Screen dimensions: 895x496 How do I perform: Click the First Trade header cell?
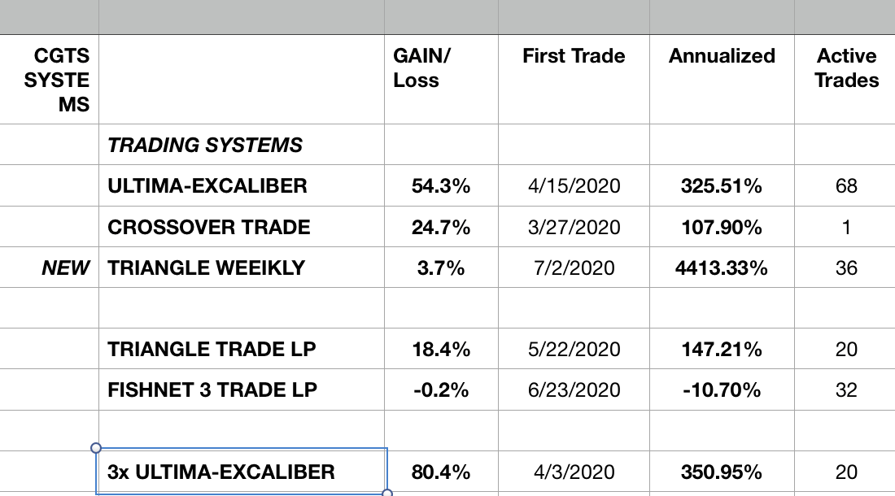[574, 57]
